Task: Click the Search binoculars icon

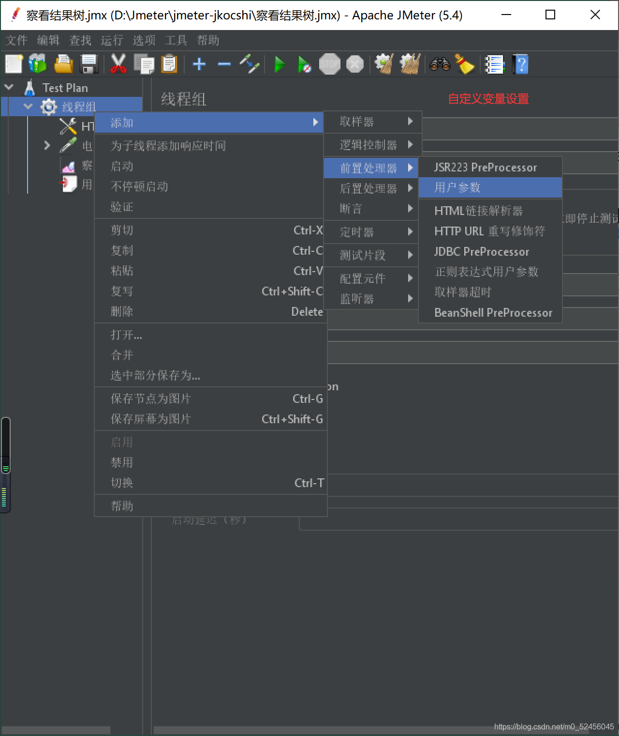Action: (x=440, y=64)
